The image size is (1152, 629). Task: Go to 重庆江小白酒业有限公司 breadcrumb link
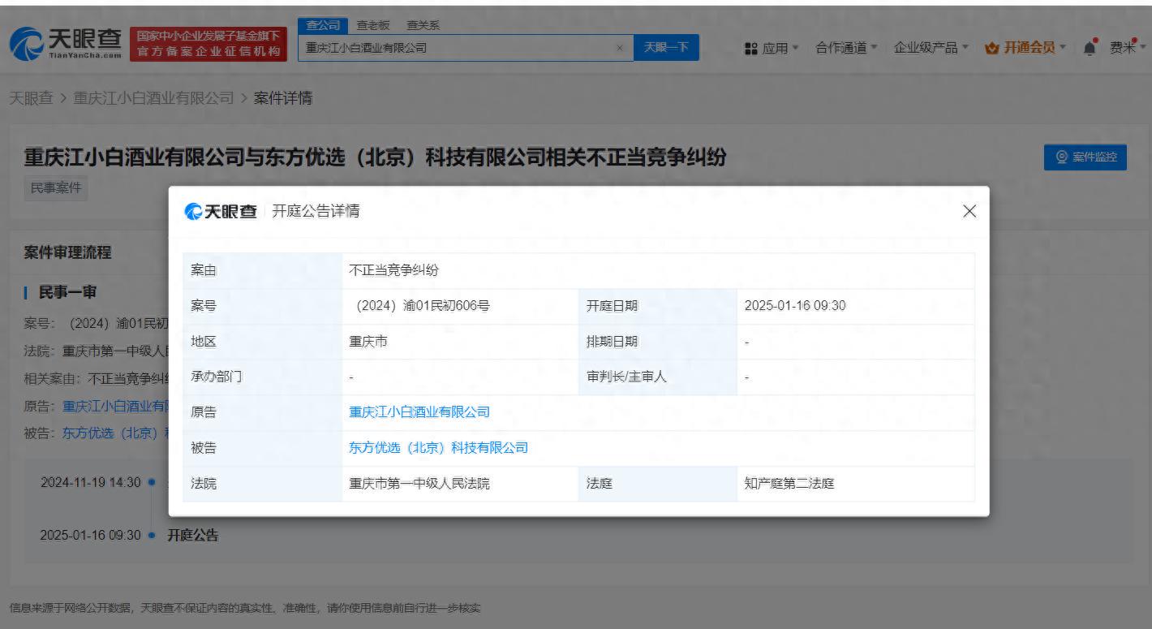tap(153, 98)
